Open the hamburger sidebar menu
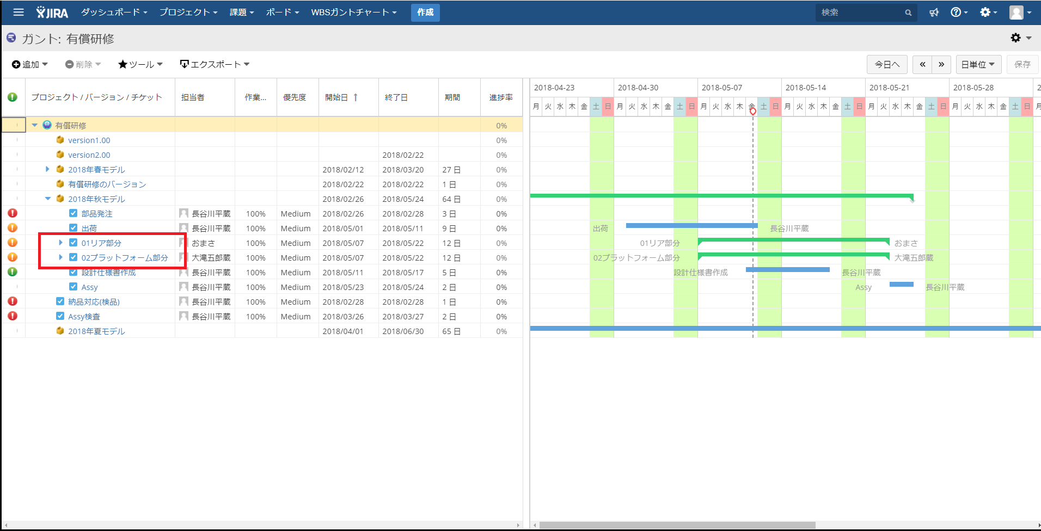The width and height of the screenshot is (1041, 531). (x=19, y=12)
